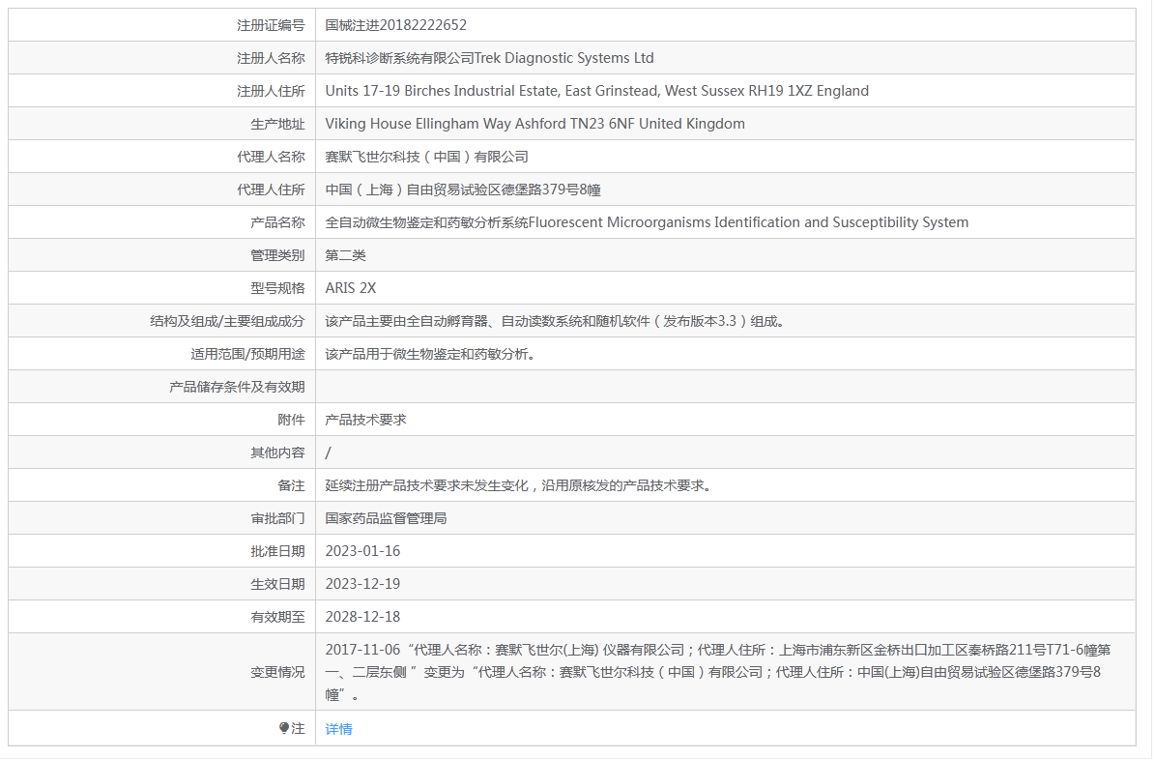Select the approval date 2023-01-16
Viewport: 1155px width, 759px height.
[362, 551]
